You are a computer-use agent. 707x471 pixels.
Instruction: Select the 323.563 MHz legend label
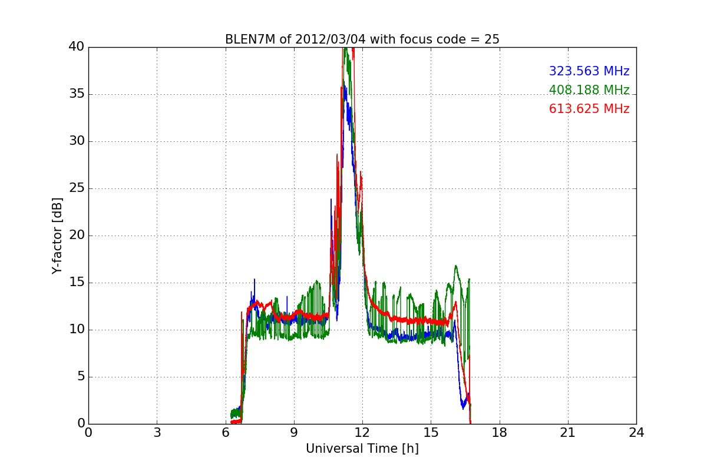(x=589, y=71)
